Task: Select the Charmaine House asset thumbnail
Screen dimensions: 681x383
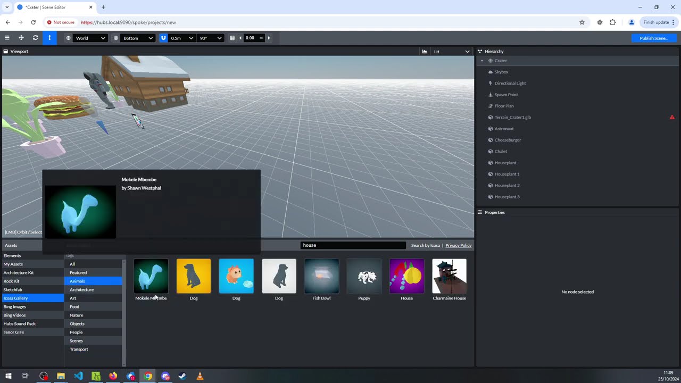Action: coord(449,277)
